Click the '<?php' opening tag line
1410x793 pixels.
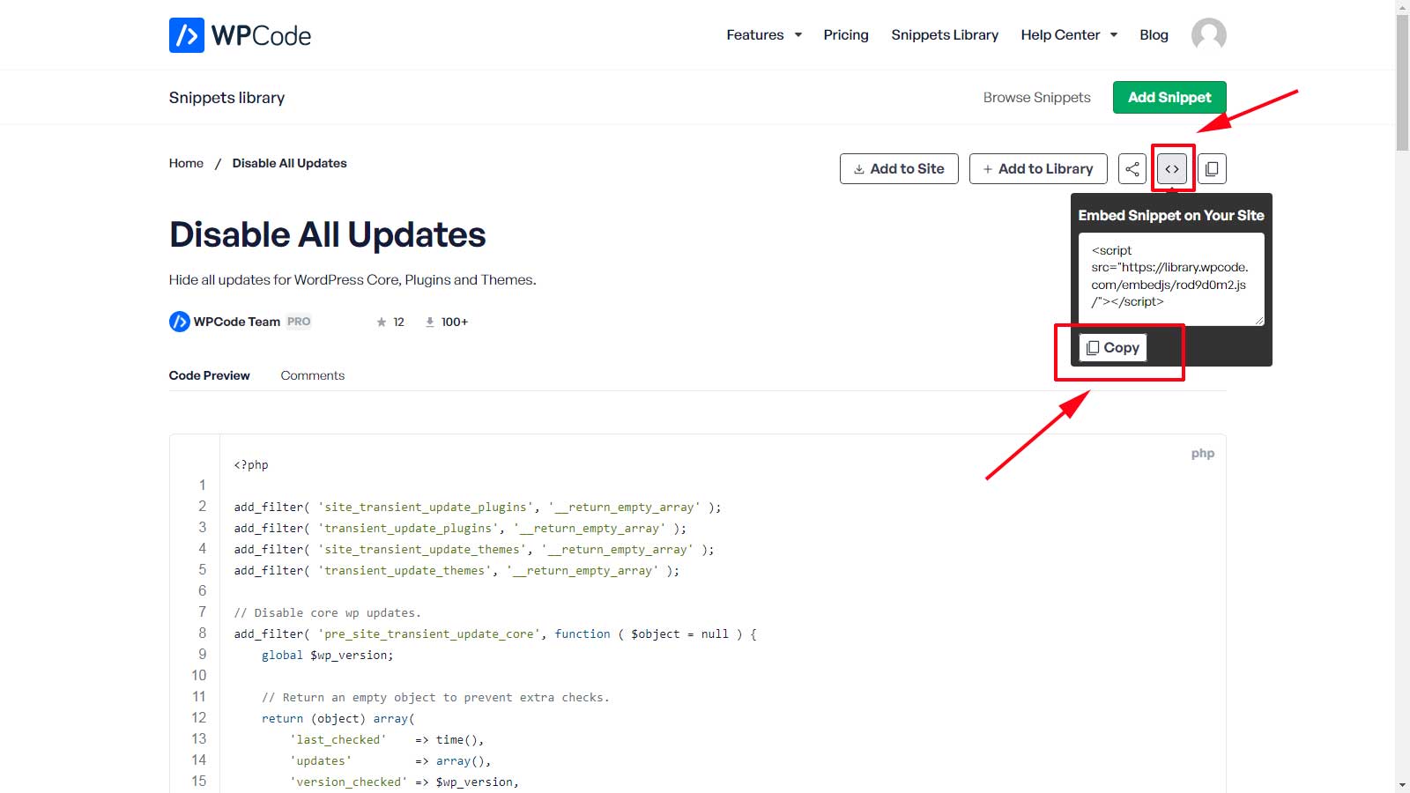[251, 465]
